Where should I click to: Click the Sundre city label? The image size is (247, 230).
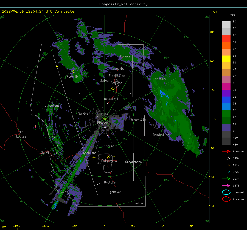[x=83, y=113]
